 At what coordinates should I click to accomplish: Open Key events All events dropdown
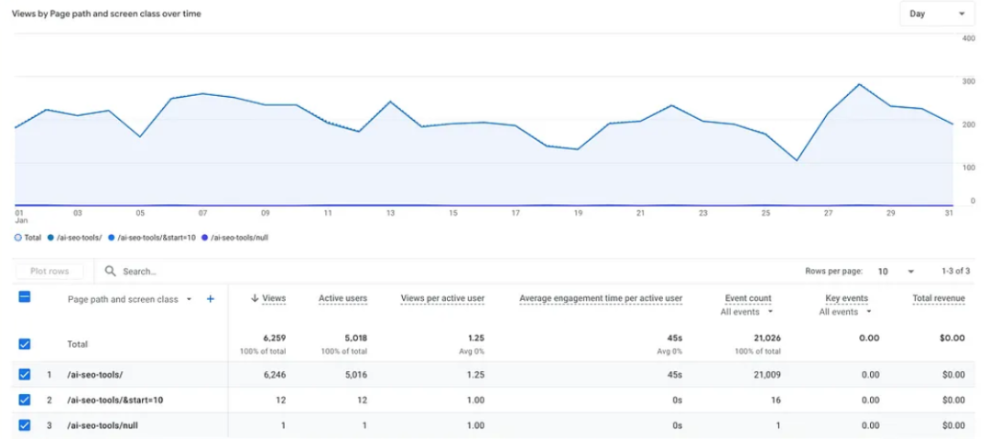(844, 312)
